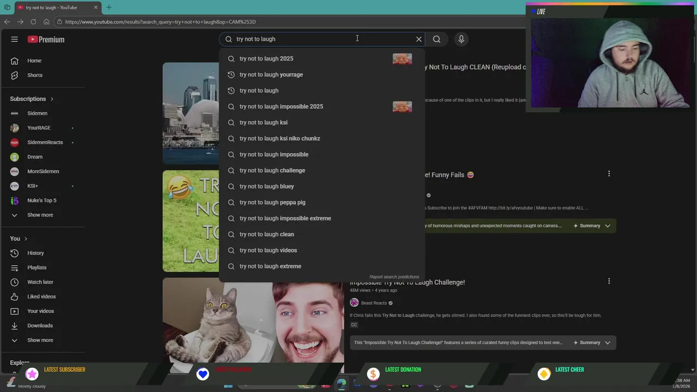Open the MoreSidemen channel subscription

42,171
